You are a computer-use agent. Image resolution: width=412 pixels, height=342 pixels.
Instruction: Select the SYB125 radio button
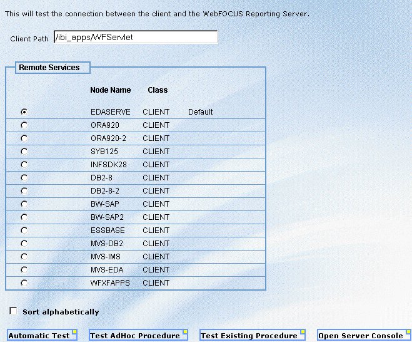pos(24,152)
